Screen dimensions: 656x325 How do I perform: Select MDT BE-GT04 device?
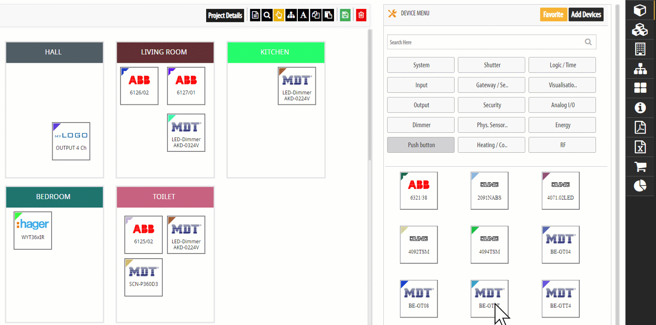(561, 245)
